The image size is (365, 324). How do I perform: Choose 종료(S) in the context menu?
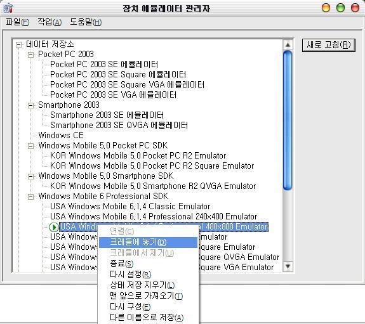148,264
